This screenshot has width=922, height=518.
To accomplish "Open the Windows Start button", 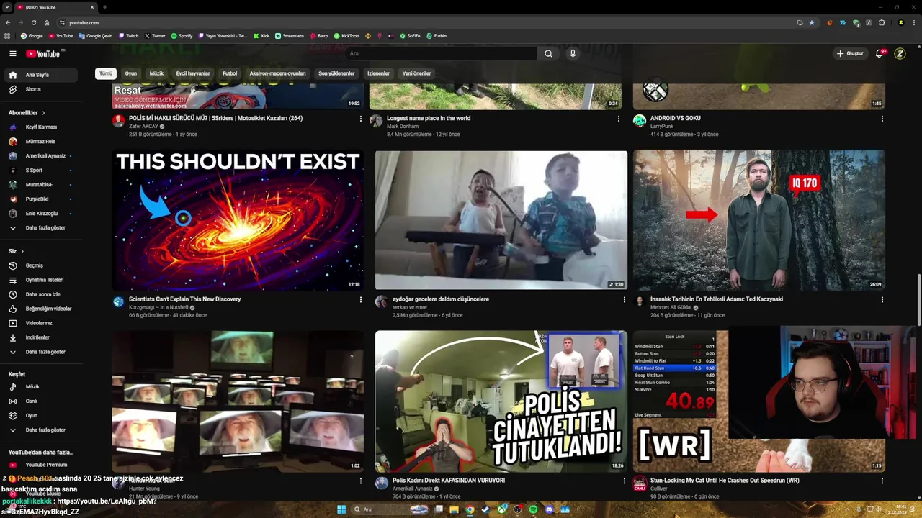I will click(341, 509).
